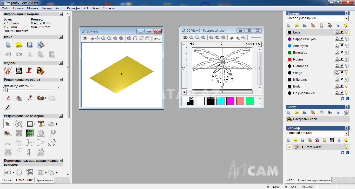Toggle the visibility bulb of Sapphires/Eyes layer

click(346, 39)
